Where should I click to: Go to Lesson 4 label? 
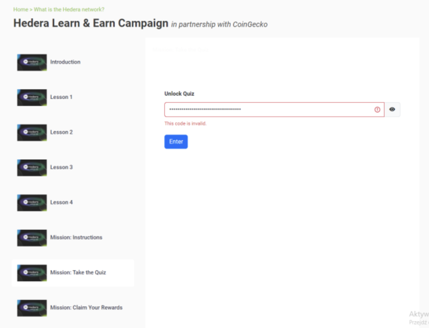pyautogui.click(x=62, y=202)
